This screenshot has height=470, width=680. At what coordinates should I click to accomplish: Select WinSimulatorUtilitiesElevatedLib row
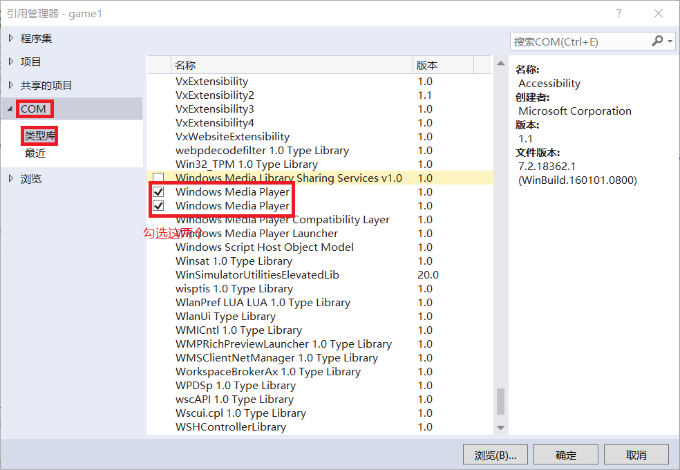coord(320,275)
